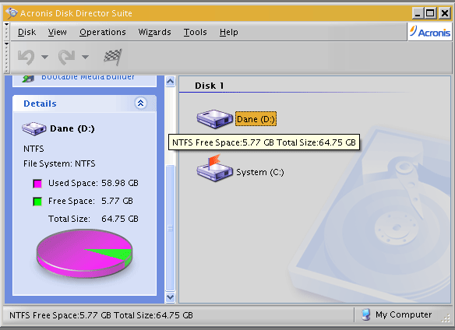
Task: Click the My Computer status bar icon
Action: pyautogui.click(x=366, y=314)
